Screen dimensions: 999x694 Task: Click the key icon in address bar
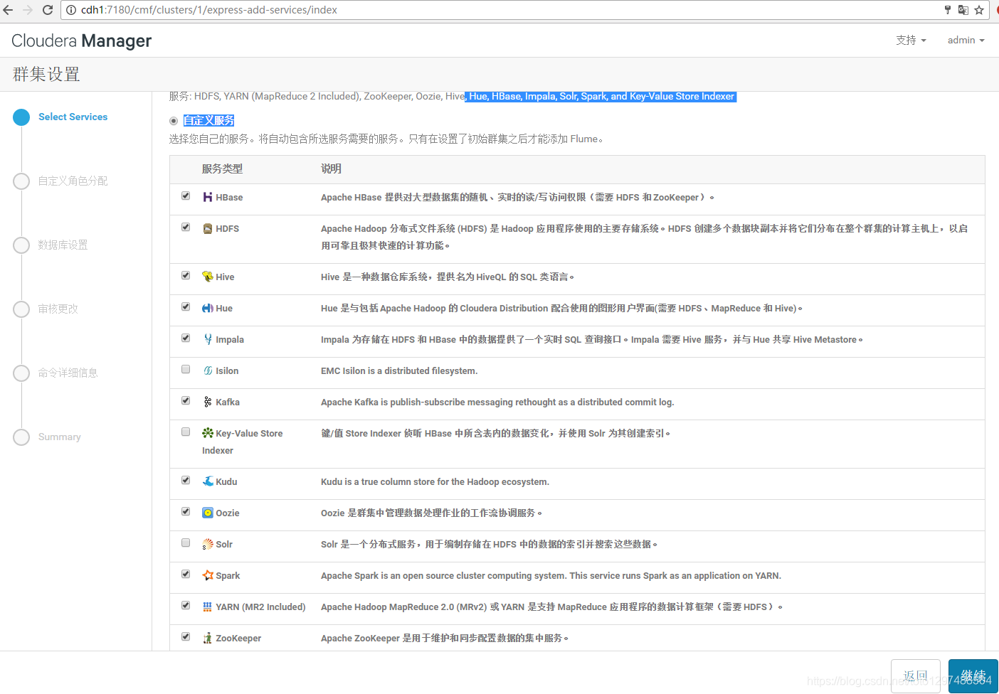click(948, 10)
